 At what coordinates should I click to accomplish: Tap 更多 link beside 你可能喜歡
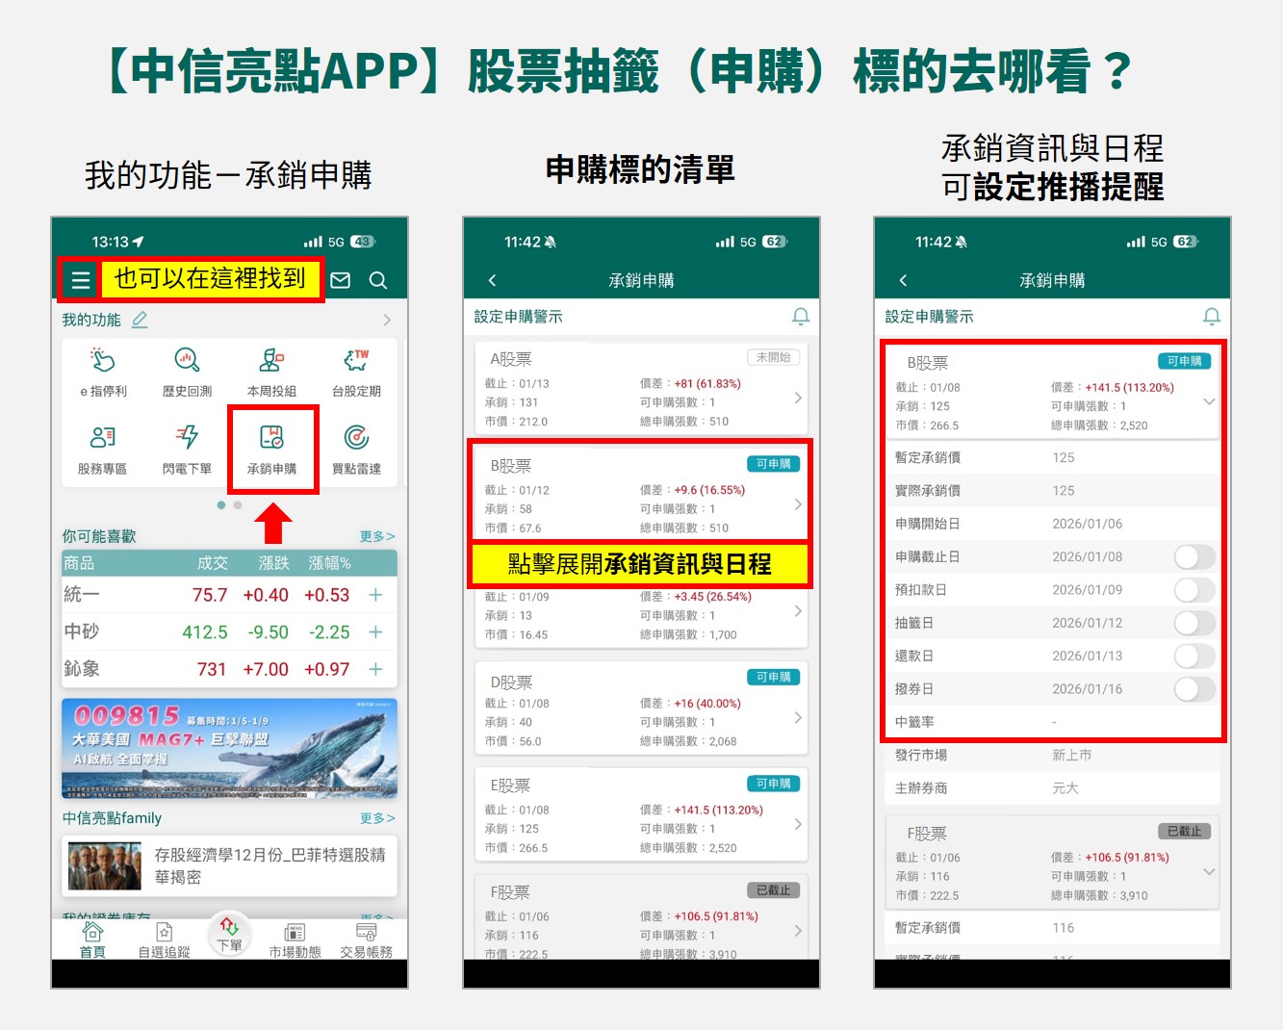click(376, 536)
